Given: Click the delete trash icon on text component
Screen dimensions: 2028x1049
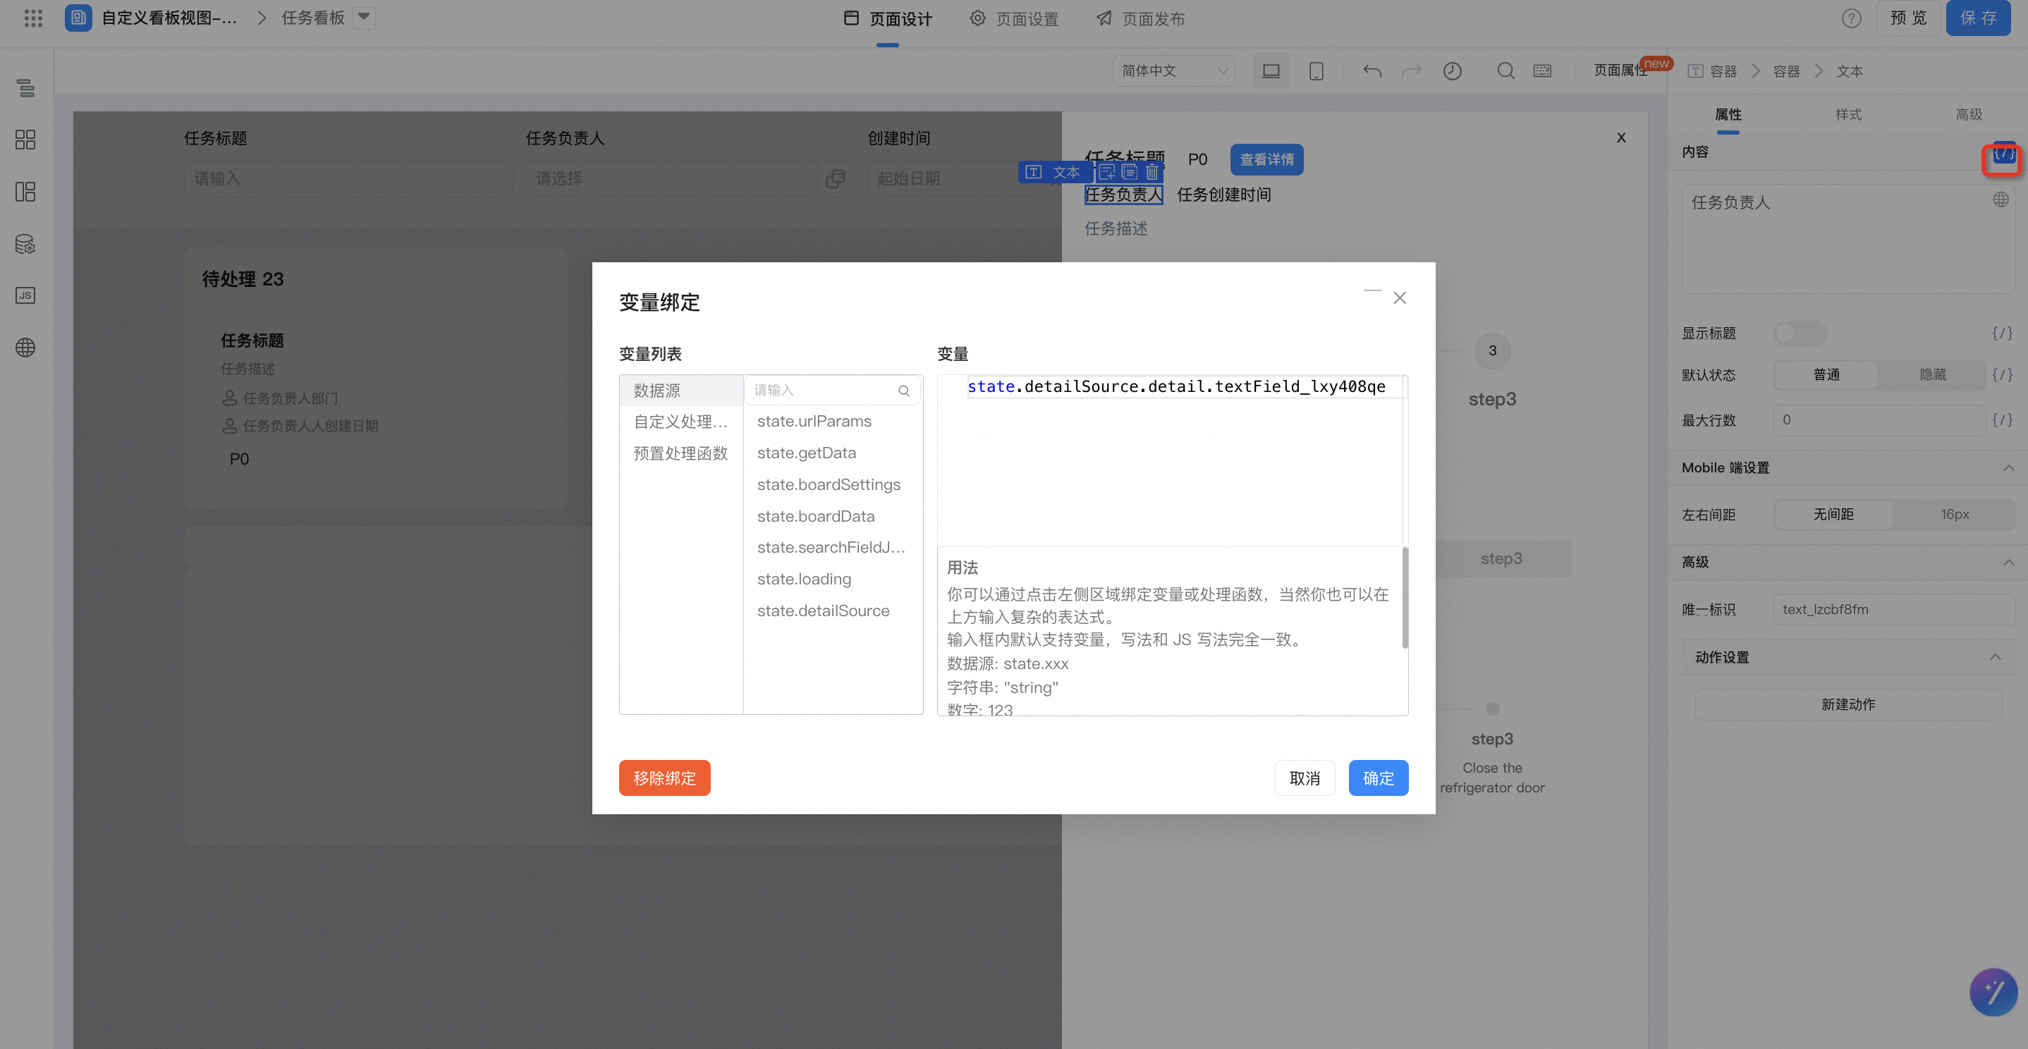Looking at the screenshot, I should tap(1152, 172).
